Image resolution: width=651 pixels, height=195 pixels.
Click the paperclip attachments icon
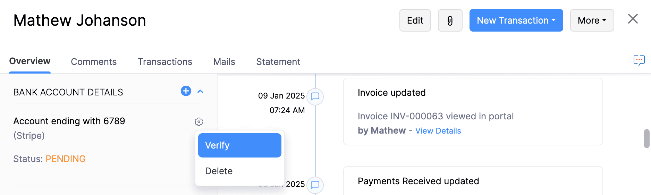450,21
